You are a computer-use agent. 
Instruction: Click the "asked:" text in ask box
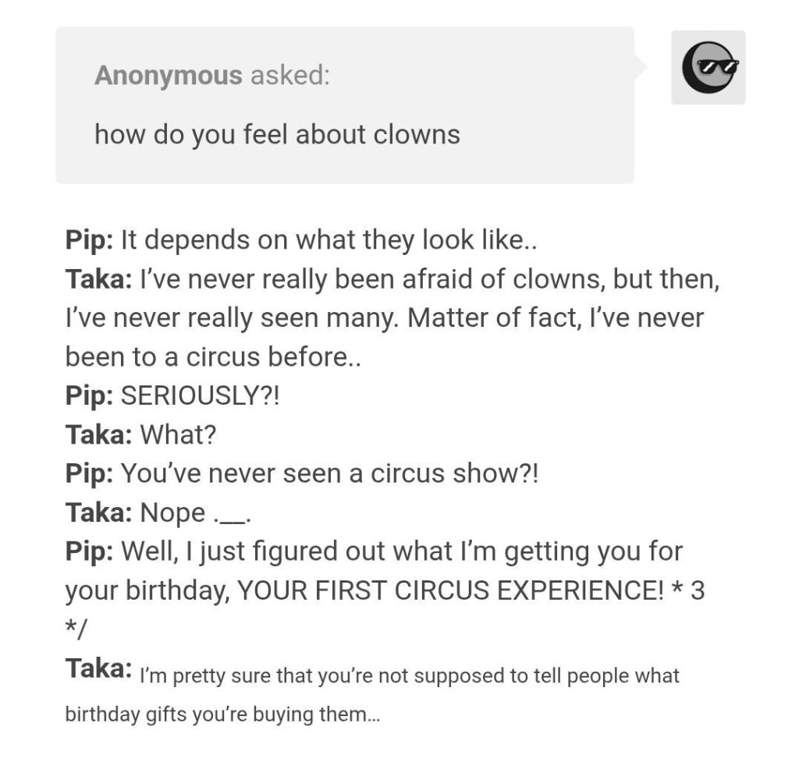[x=289, y=76]
